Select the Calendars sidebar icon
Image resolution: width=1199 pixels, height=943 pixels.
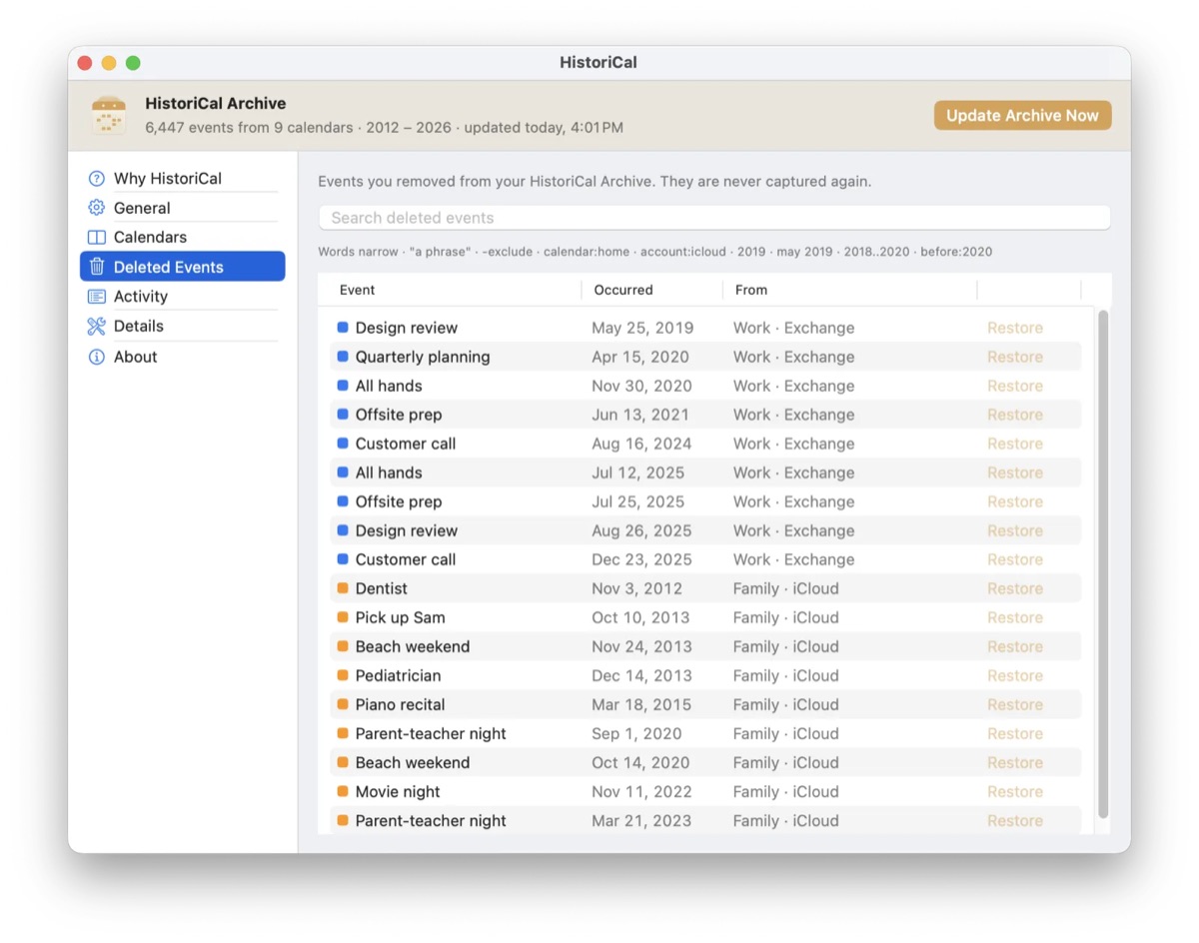(x=96, y=238)
